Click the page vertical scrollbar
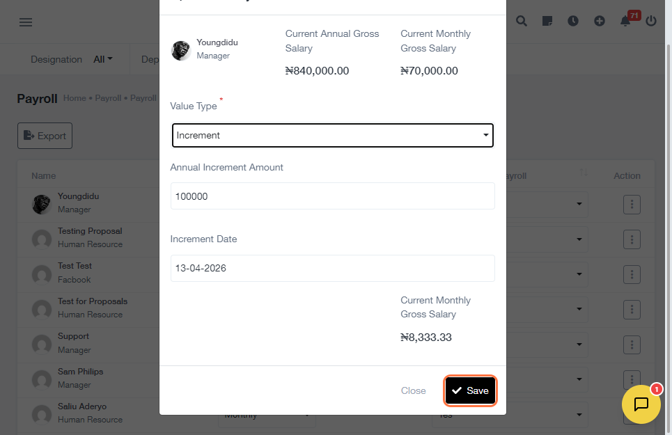Screen dimensions: 672x435 [668, 209]
